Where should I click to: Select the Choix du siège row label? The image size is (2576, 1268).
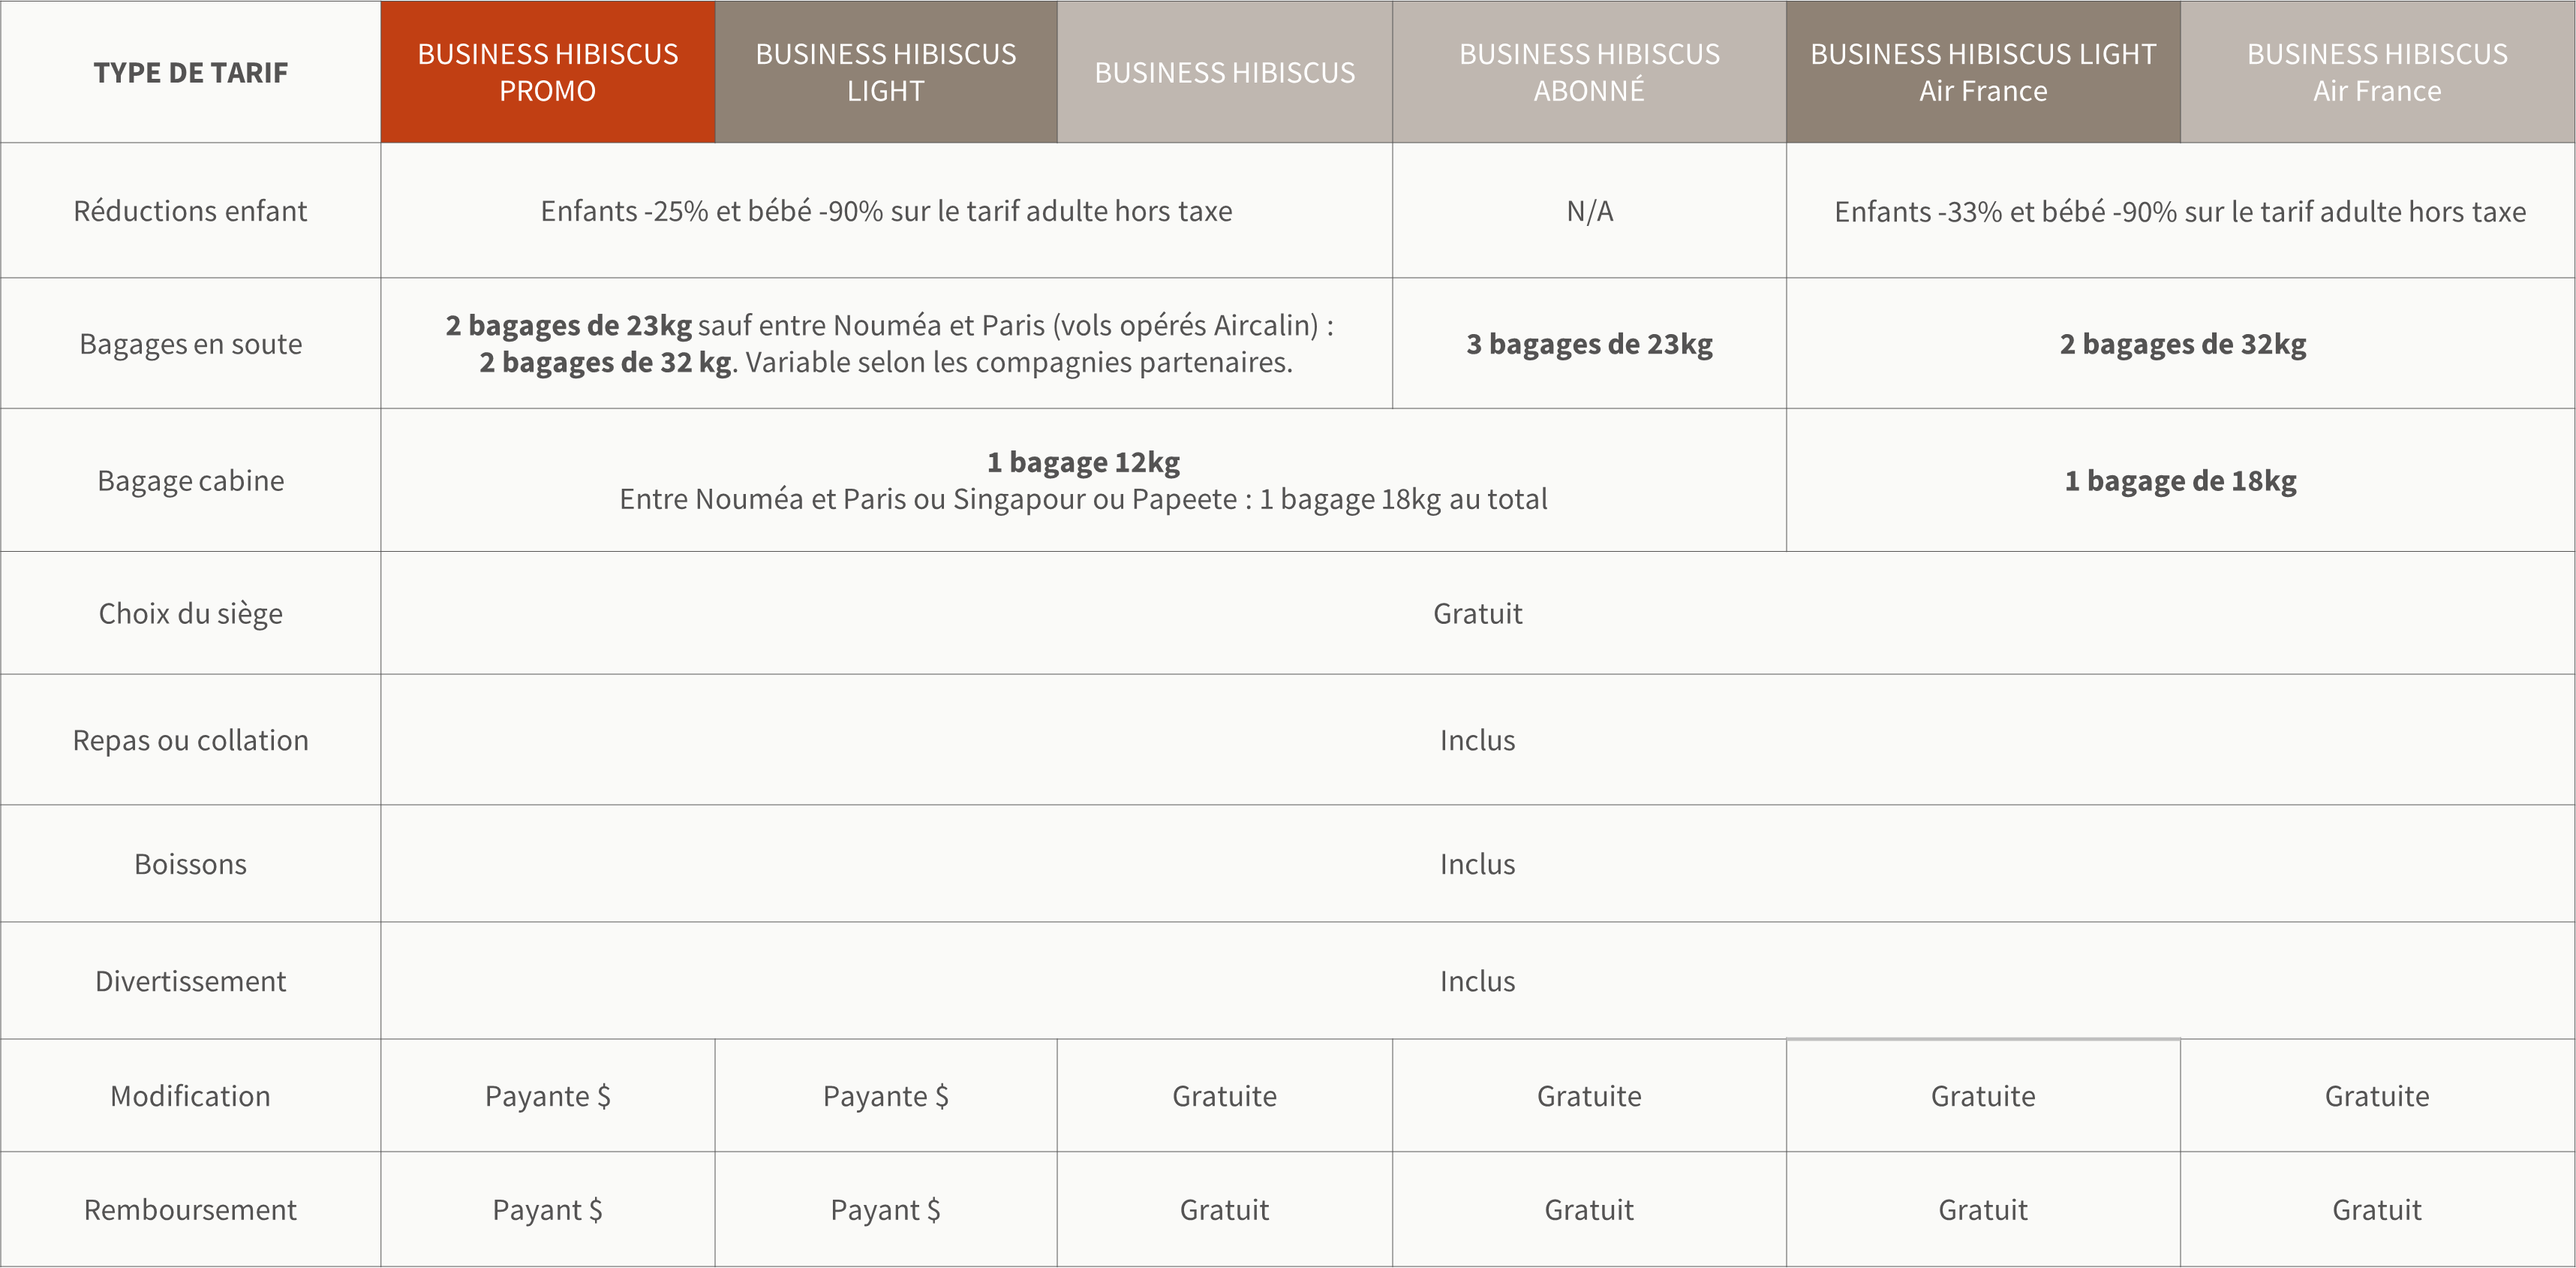pyautogui.click(x=190, y=613)
